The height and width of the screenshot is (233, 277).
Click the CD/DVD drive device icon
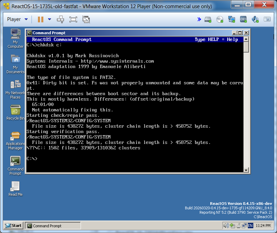point(220,19)
